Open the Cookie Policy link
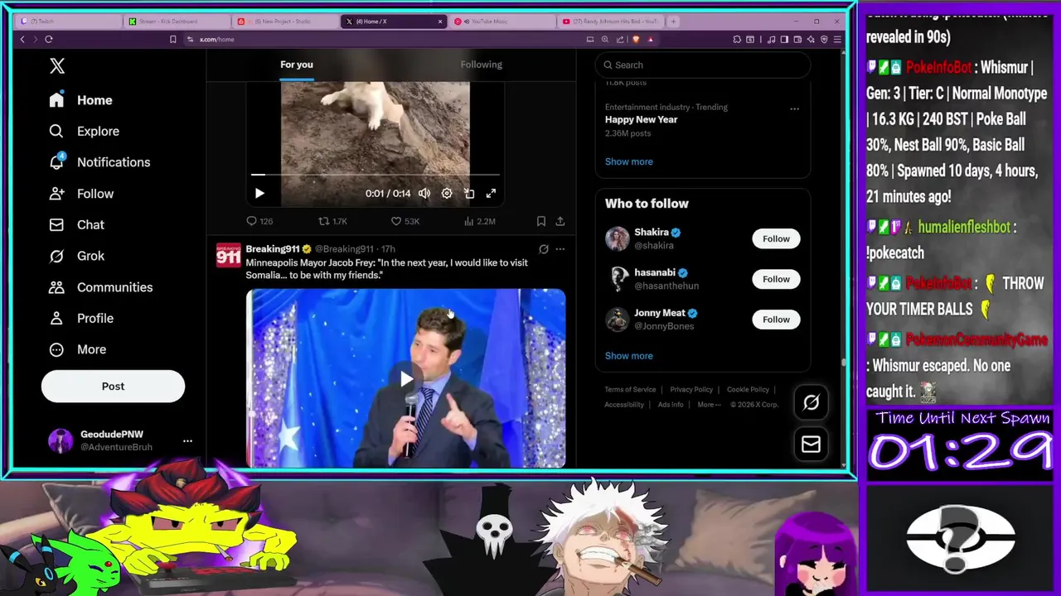 (748, 390)
